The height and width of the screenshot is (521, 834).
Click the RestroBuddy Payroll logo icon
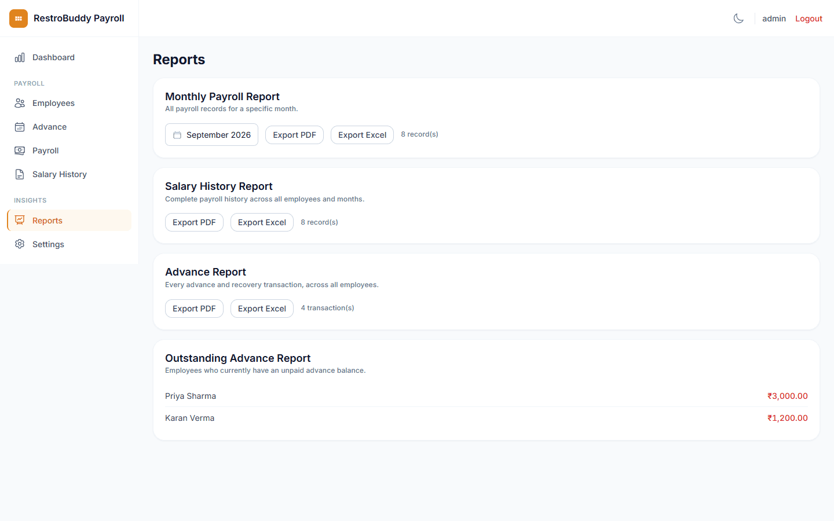tap(19, 19)
